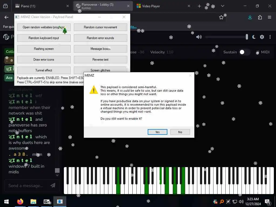Viewport: 276px width, 207px height.
Task: Open the browser extensions icon
Action: (260, 17)
